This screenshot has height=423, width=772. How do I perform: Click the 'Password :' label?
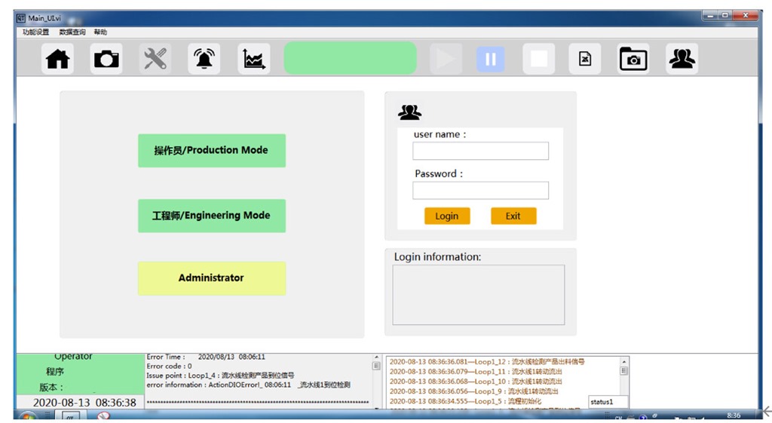tap(439, 174)
